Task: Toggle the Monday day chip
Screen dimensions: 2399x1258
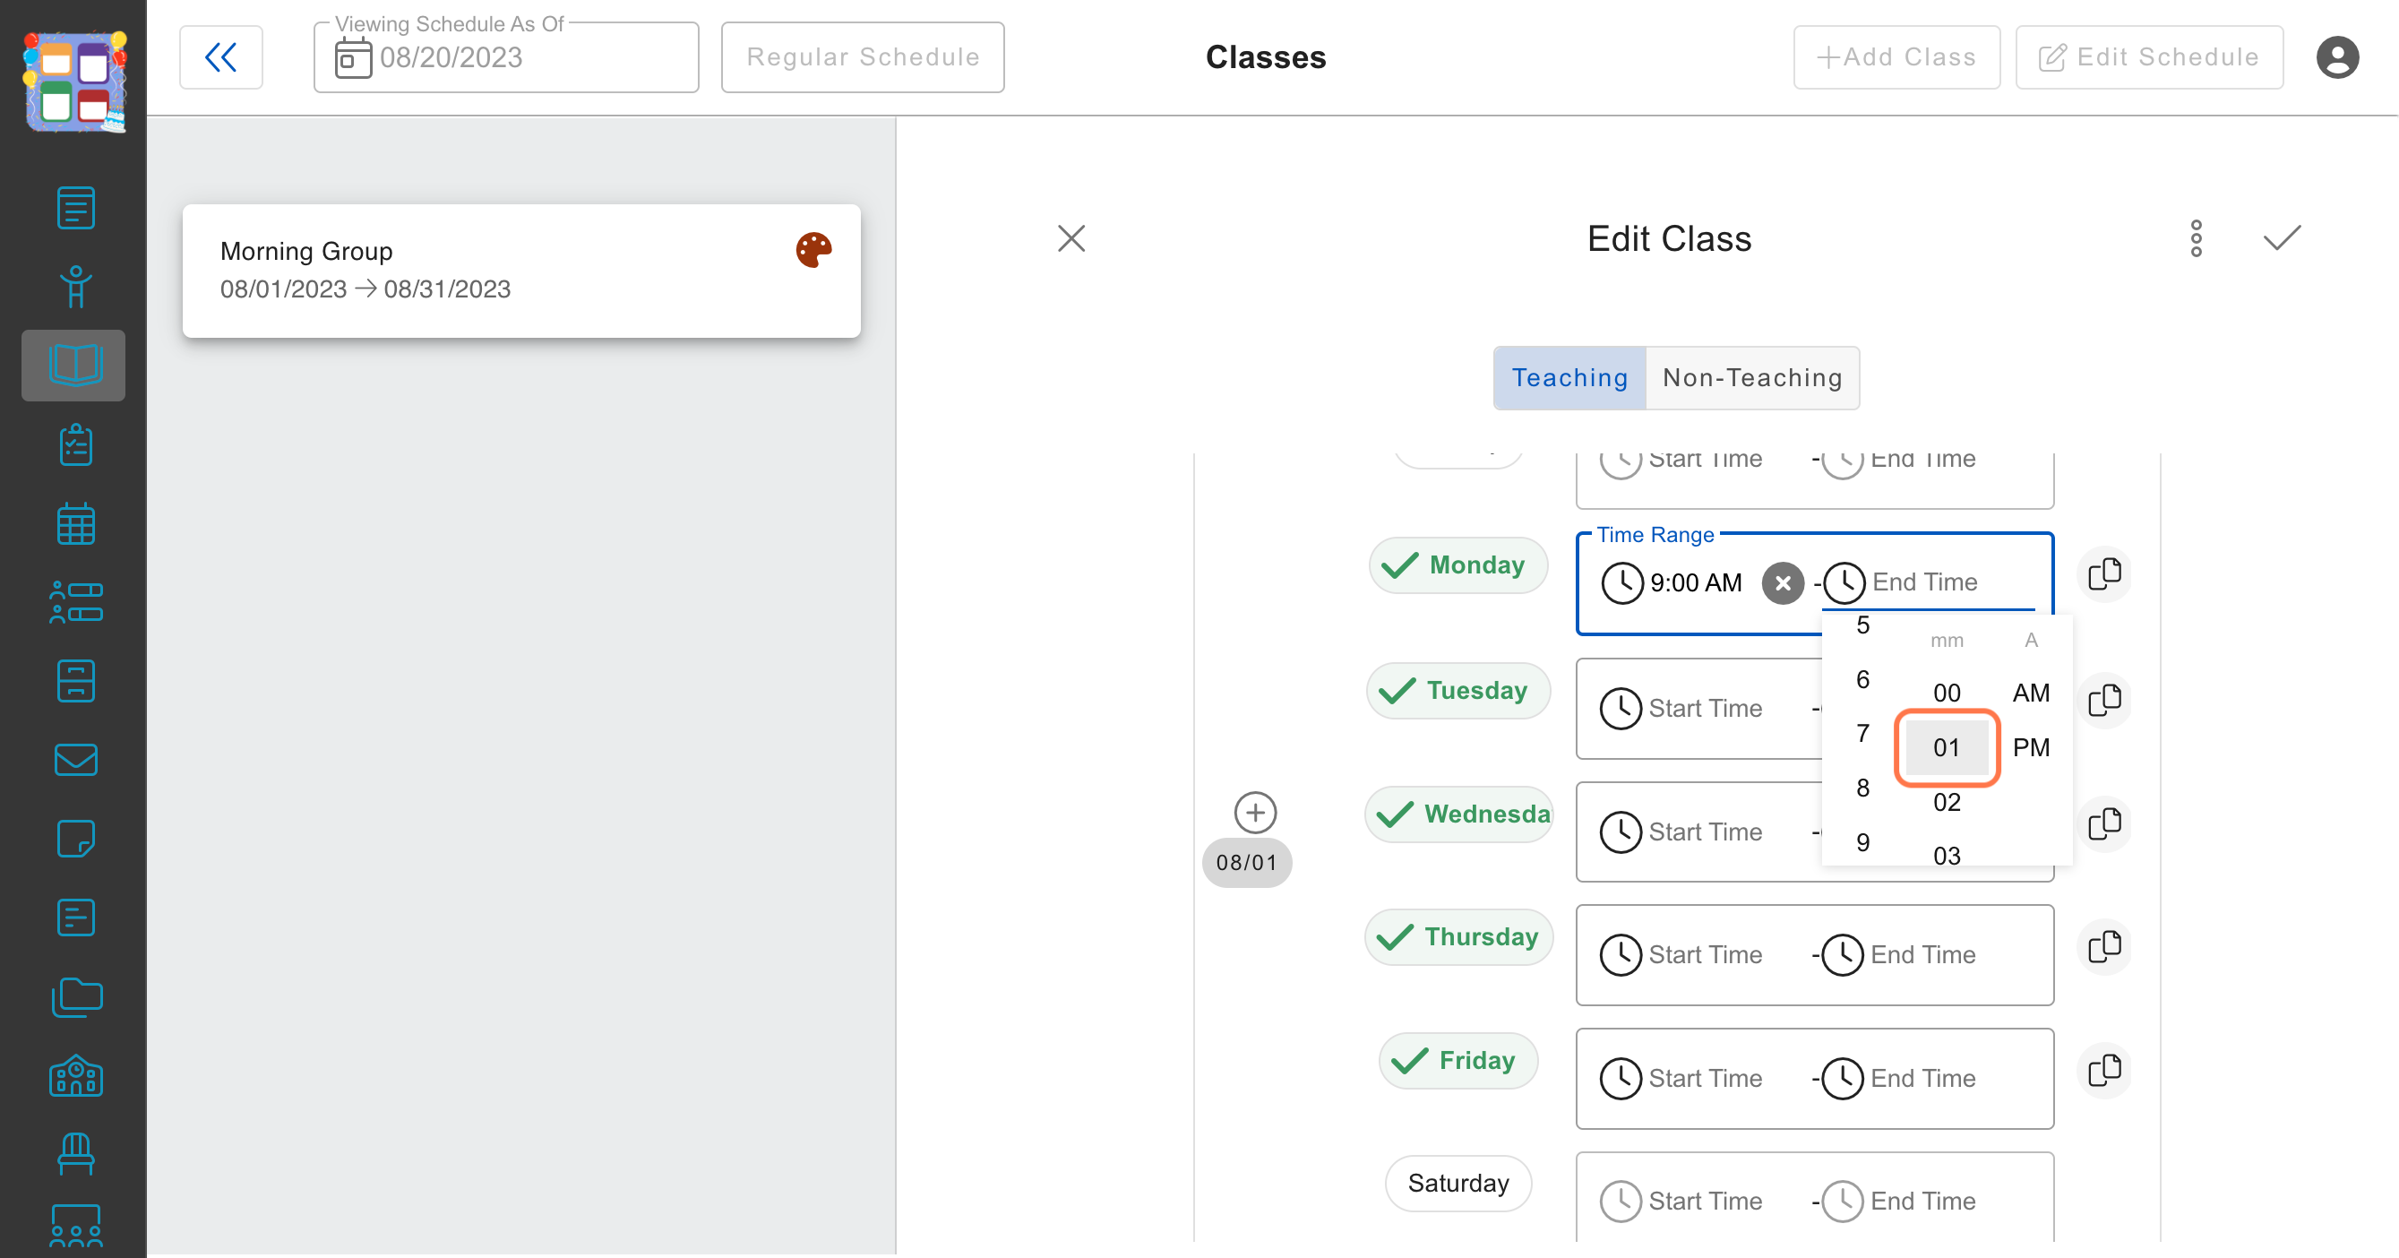Action: tap(1457, 565)
